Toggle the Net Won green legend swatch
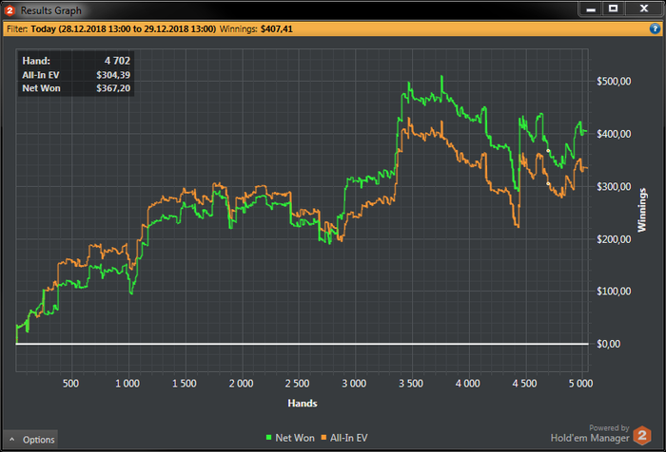 [x=268, y=438]
